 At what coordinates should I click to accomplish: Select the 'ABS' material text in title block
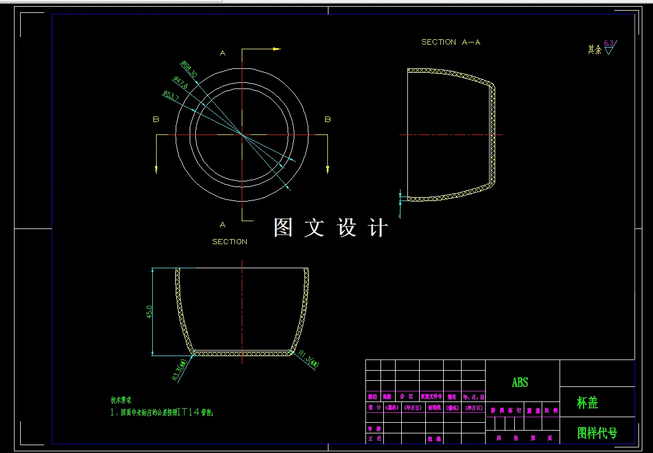click(520, 382)
